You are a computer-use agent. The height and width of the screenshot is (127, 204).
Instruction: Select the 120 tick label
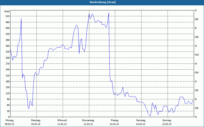(x=8, y=93)
